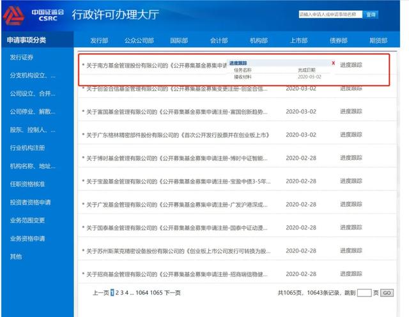Open the 广东格林精密部件 IPO entry

[x=178, y=135]
